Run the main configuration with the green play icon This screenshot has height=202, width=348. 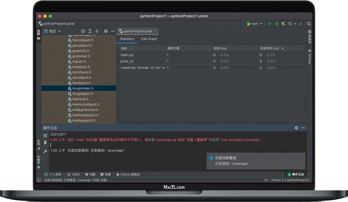[x=270, y=23]
